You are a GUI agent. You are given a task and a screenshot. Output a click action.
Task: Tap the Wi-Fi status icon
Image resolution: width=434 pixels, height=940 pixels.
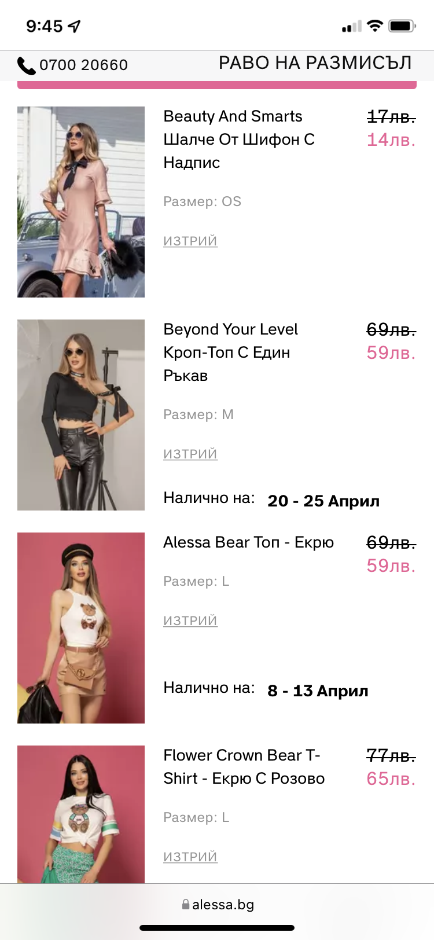point(375,25)
